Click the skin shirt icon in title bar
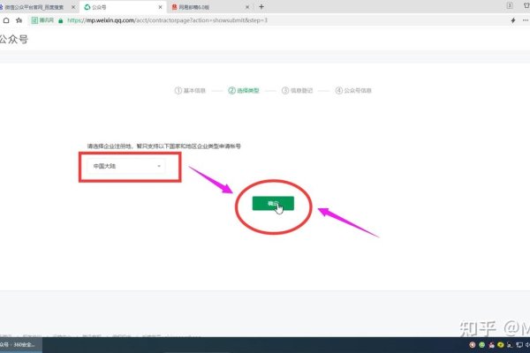The image size is (530, 353). (x=526, y=5)
